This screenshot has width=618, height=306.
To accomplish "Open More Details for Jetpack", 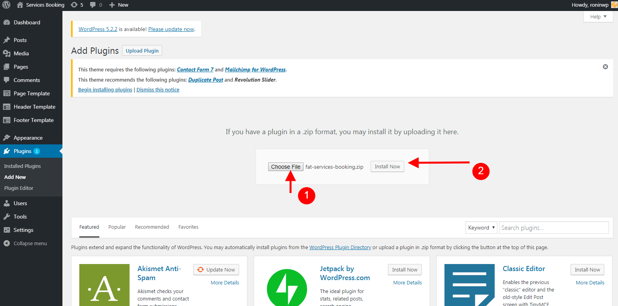I will point(408,282).
